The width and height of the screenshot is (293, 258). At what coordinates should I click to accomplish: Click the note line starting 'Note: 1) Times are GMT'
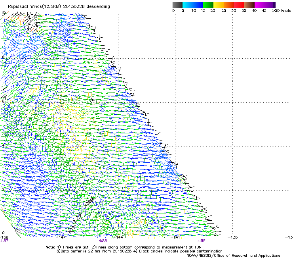[124, 247]
